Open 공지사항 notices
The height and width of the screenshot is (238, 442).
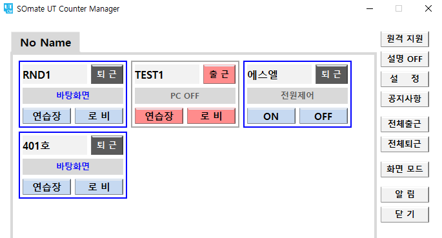405,99
